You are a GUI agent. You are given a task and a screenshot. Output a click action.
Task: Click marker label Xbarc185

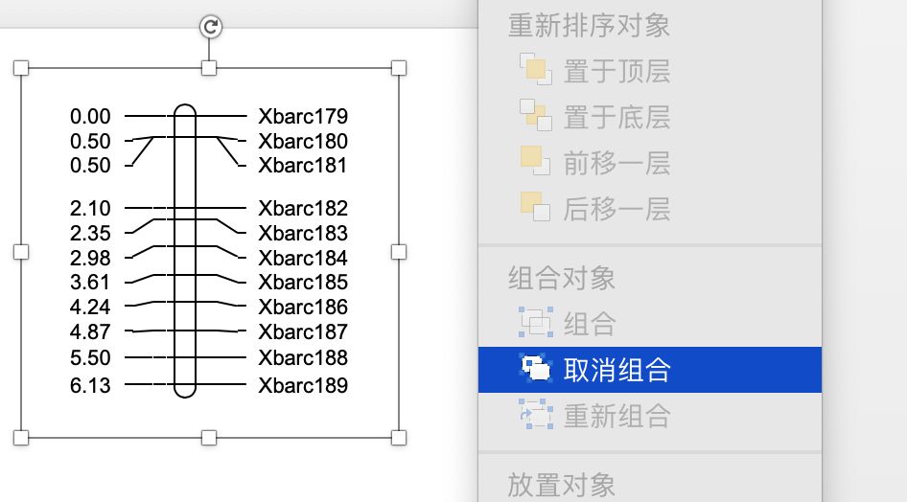pos(303,282)
